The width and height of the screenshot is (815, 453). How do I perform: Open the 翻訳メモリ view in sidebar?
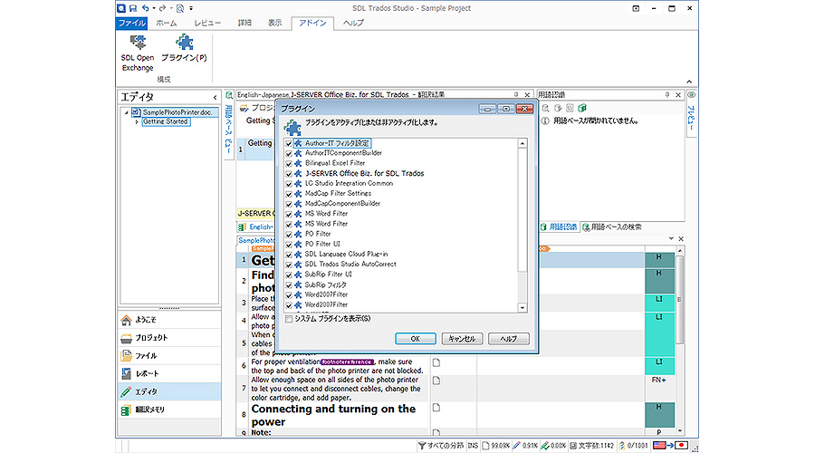click(169, 410)
